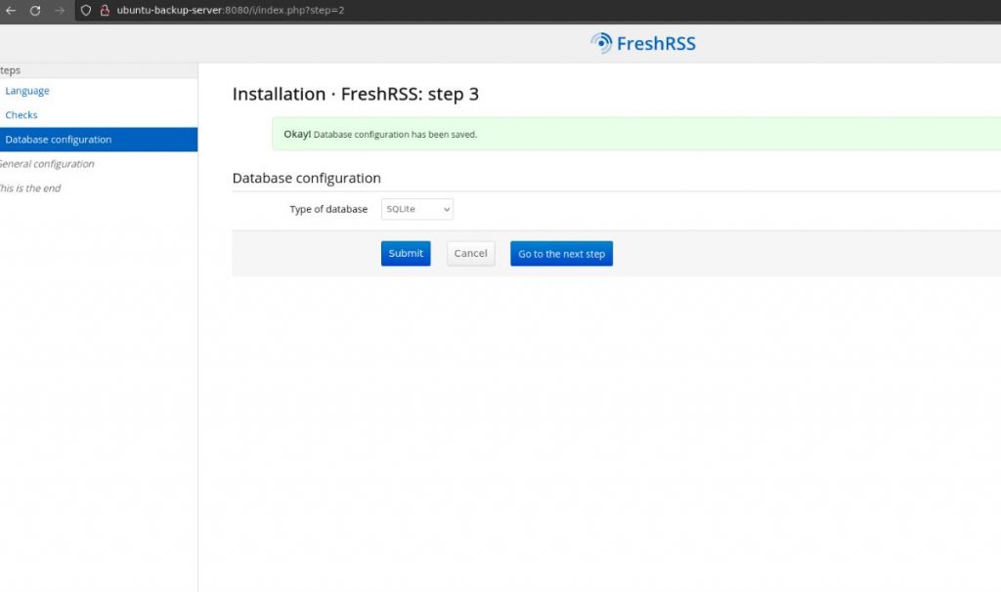Click the FreshRSS logo icon in the header
1001x592 pixels.
click(x=598, y=43)
